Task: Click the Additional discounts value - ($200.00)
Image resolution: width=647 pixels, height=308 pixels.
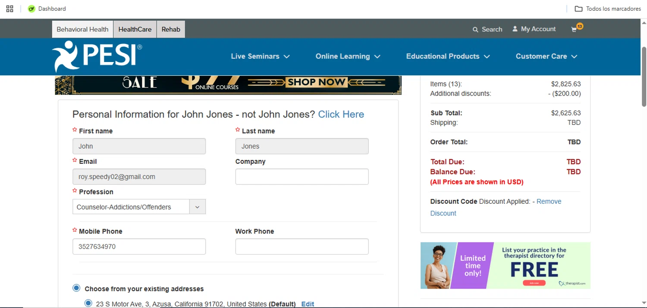Action: [x=565, y=93]
